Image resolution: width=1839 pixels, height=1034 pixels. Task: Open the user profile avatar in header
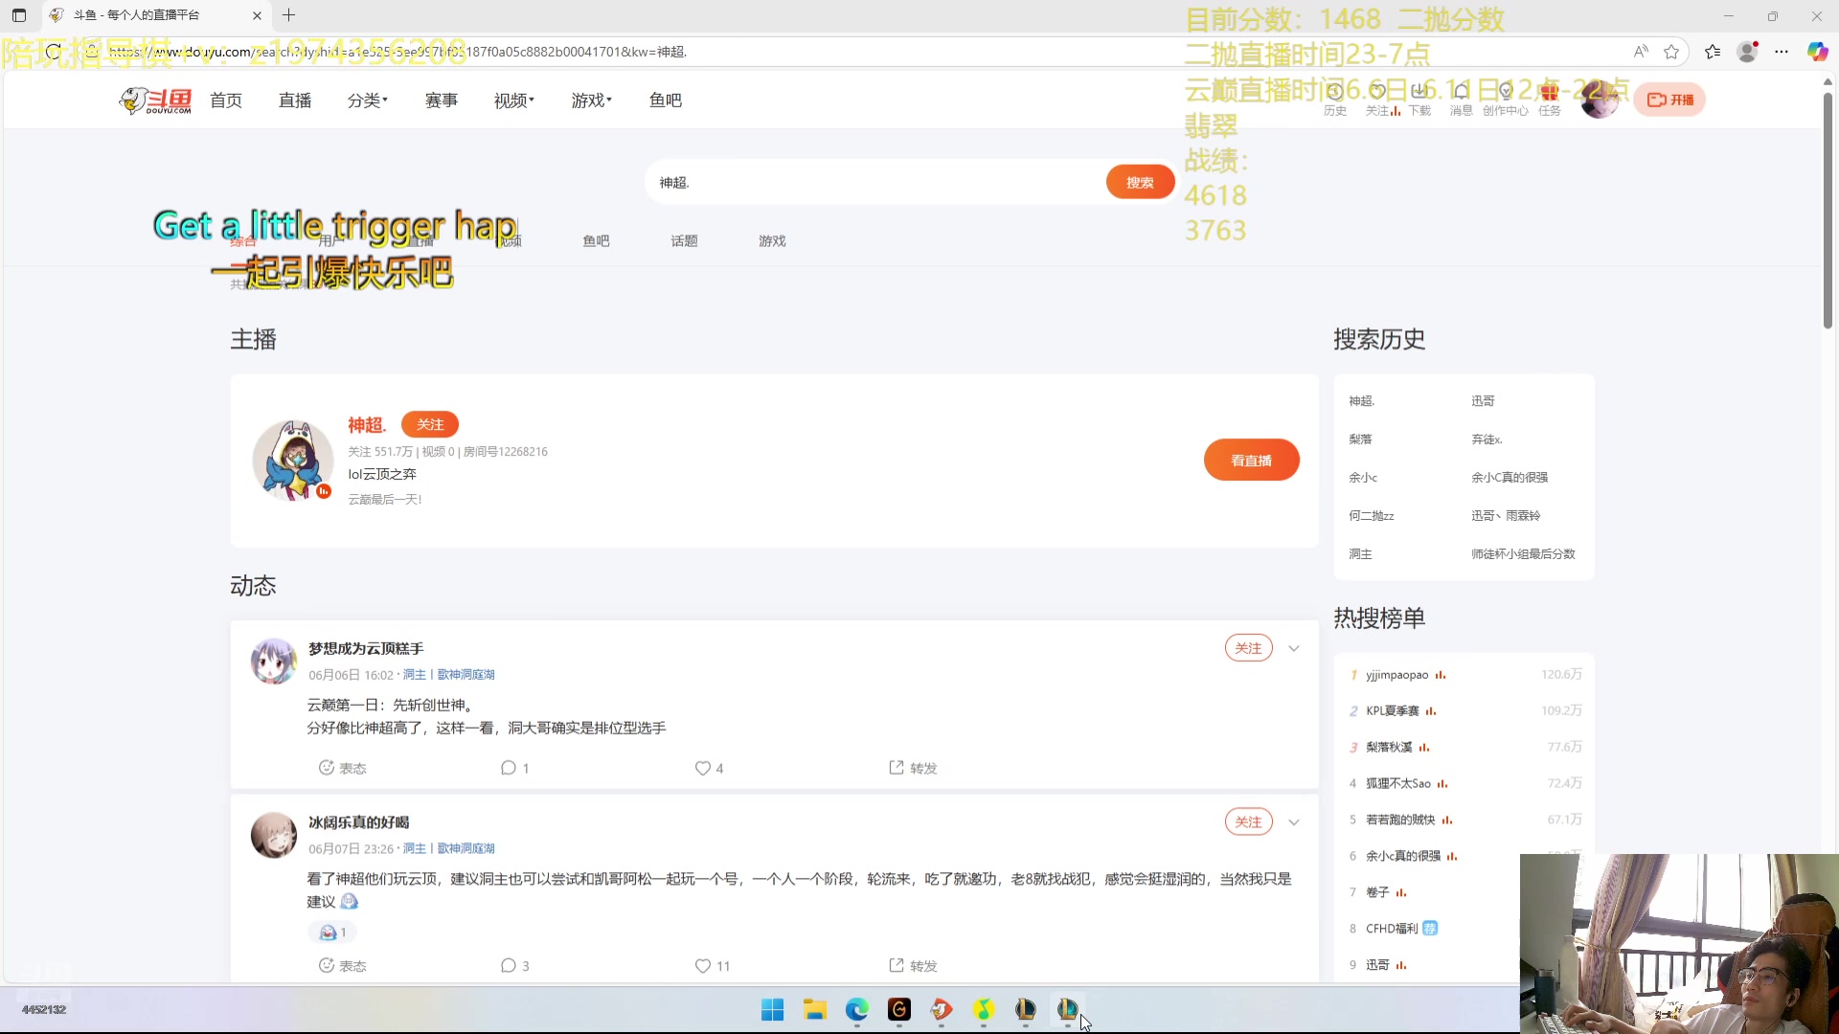pyautogui.click(x=1600, y=100)
